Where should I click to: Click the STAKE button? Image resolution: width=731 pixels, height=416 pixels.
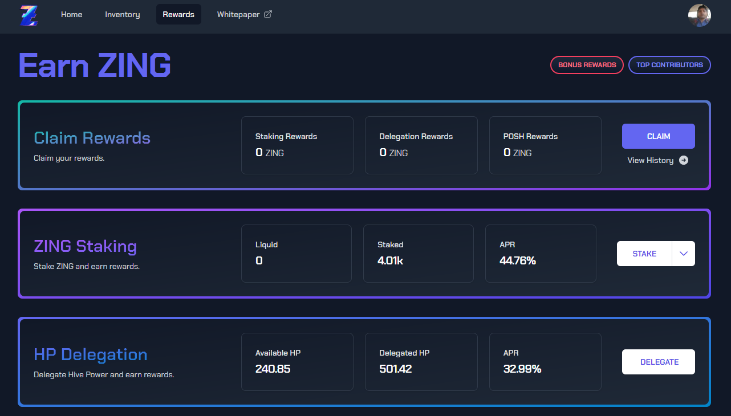click(x=644, y=254)
